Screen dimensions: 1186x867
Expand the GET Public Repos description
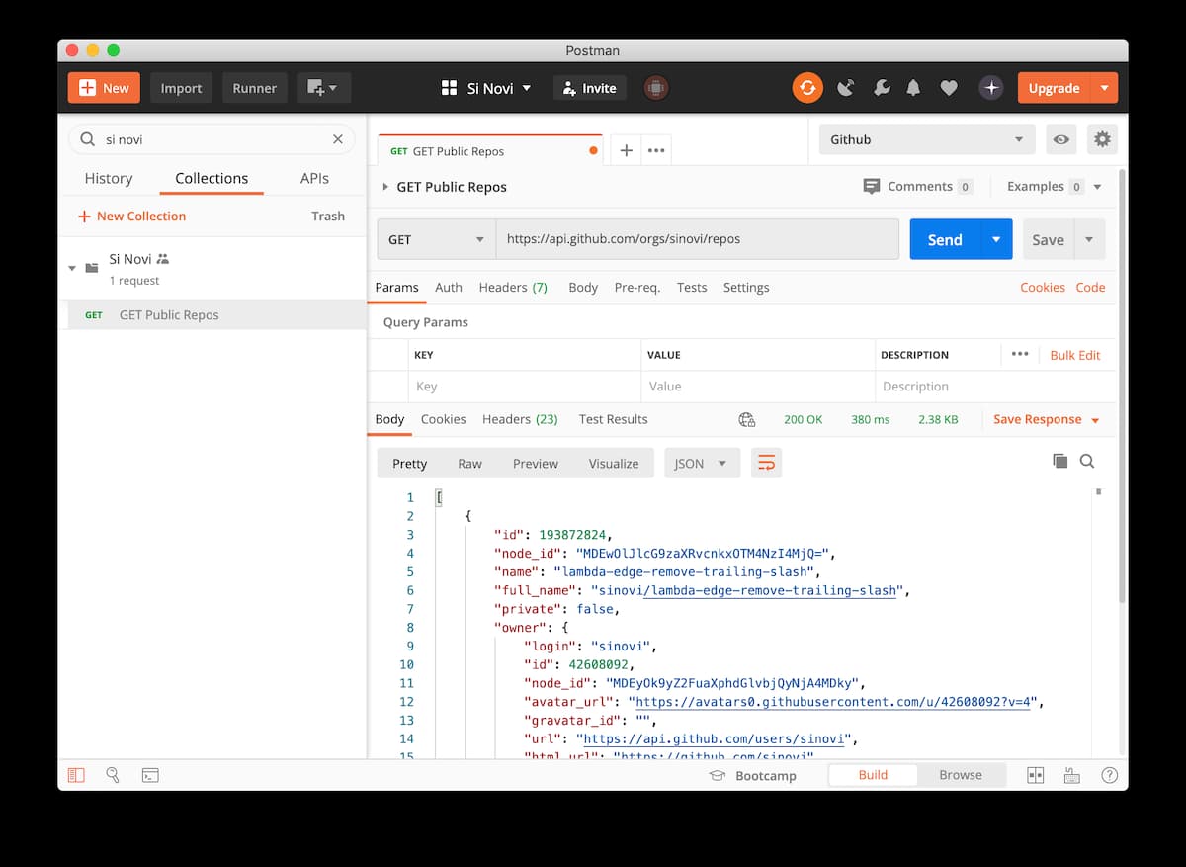385,187
